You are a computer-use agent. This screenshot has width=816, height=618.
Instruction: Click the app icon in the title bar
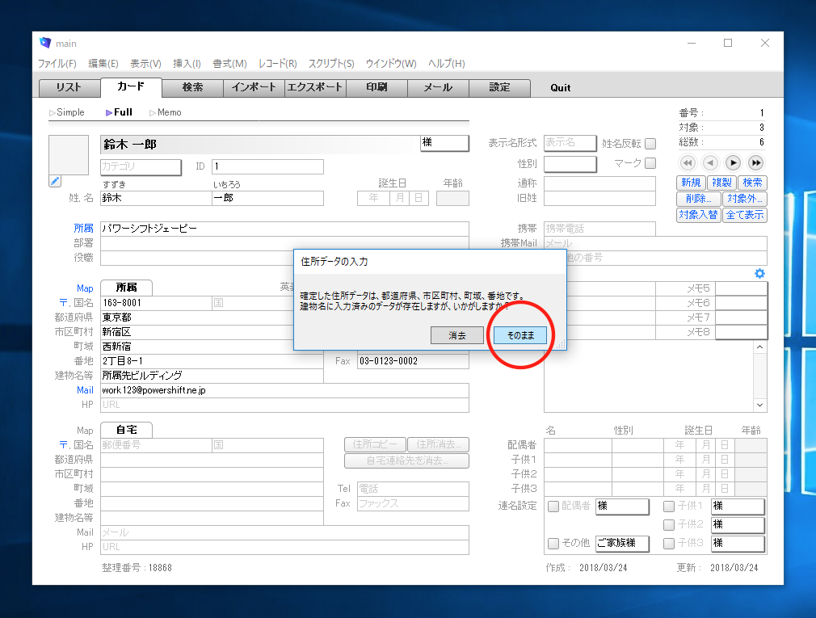pos(45,43)
